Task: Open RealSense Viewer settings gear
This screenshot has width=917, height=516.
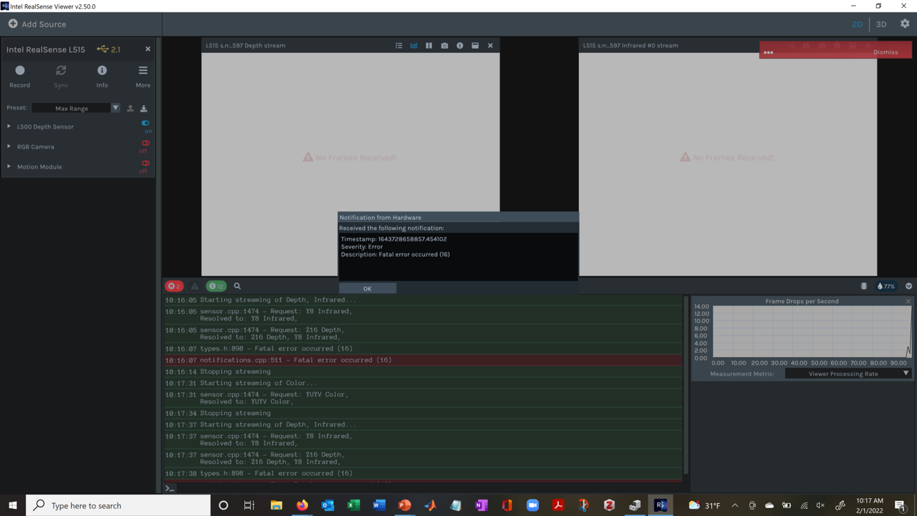Action: [x=904, y=24]
